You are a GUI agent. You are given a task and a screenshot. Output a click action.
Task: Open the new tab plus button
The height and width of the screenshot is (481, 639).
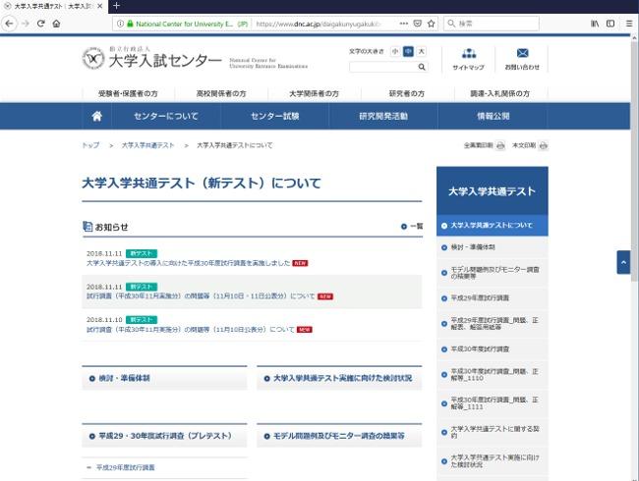tap(117, 6)
